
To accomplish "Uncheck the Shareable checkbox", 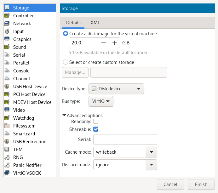I will 96,129.
